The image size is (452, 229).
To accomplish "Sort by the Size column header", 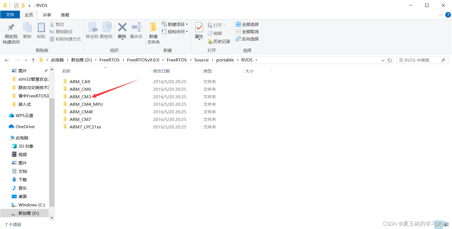I will tap(257, 71).
